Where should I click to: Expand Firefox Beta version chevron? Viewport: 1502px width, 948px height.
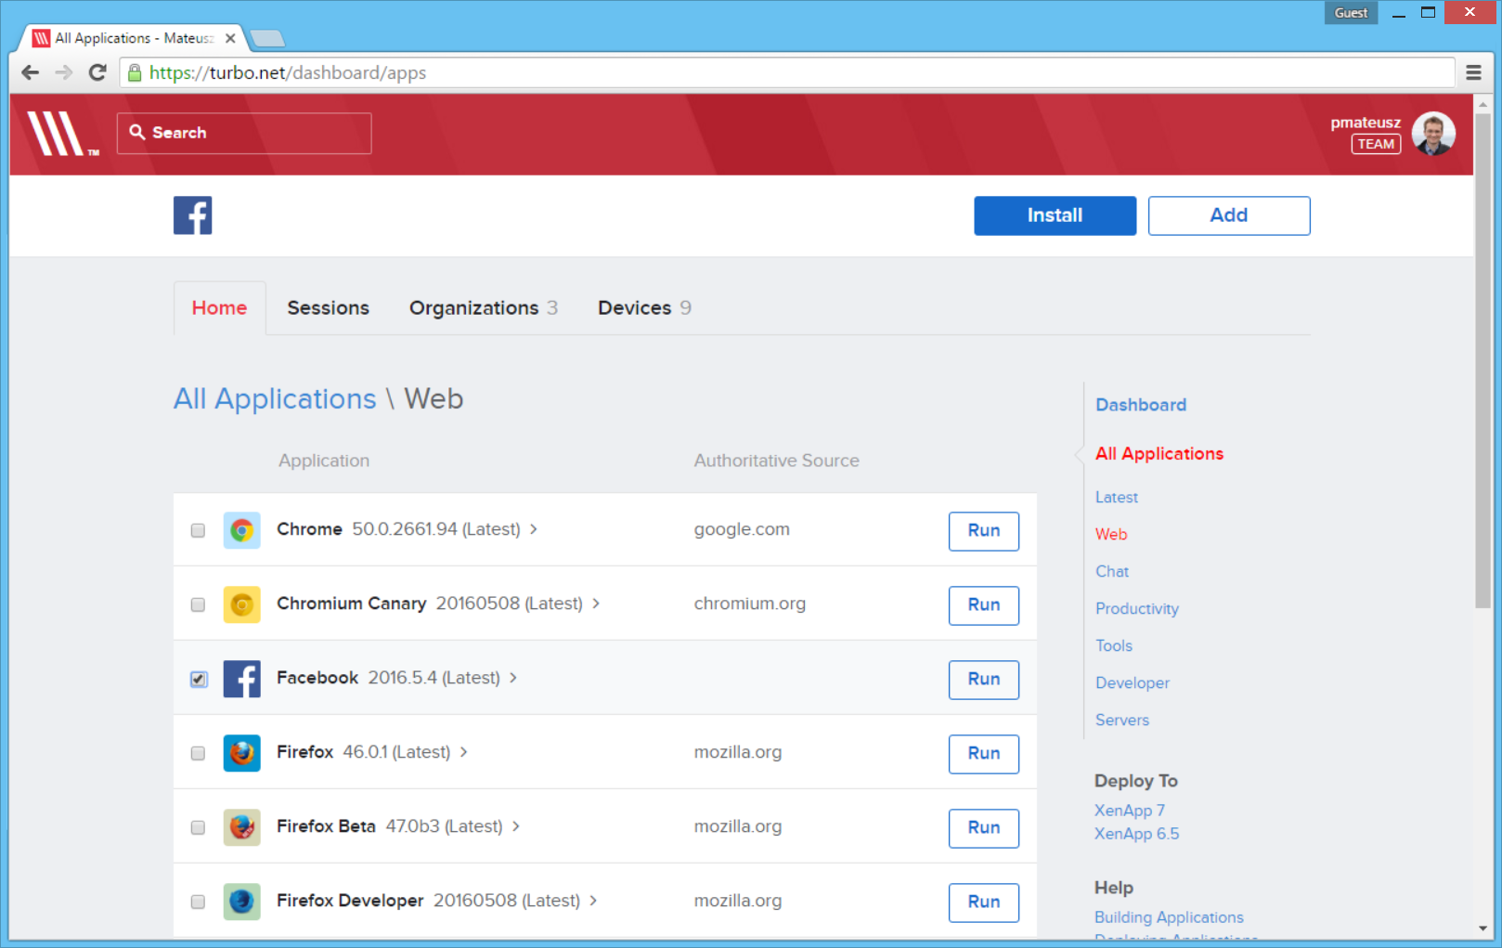click(516, 826)
